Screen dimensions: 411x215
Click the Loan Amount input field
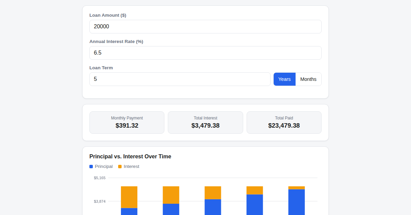click(206, 27)
